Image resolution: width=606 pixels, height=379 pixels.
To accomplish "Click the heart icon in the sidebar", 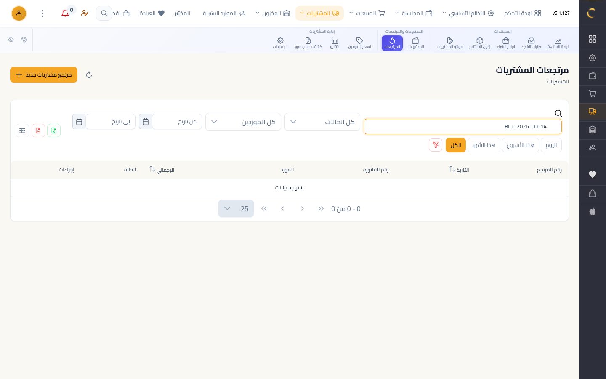I will tap(593, 174).
